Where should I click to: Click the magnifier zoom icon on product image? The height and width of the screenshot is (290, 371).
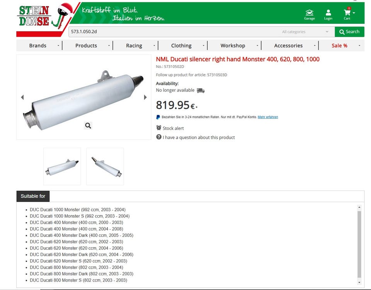[88, 125]
